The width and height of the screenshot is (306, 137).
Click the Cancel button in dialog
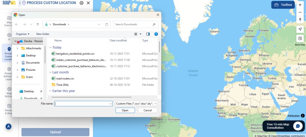147,110
